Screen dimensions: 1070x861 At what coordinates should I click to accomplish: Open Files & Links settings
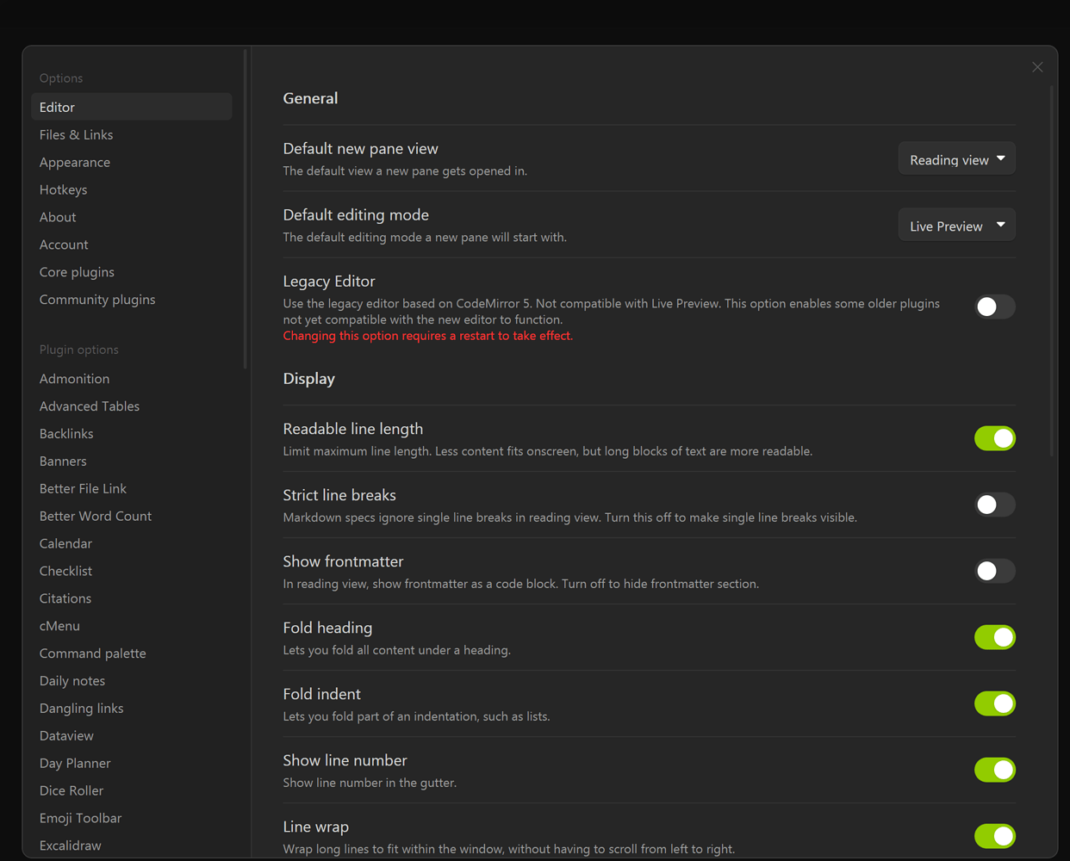pyautogui.click(x=76, y=134)
